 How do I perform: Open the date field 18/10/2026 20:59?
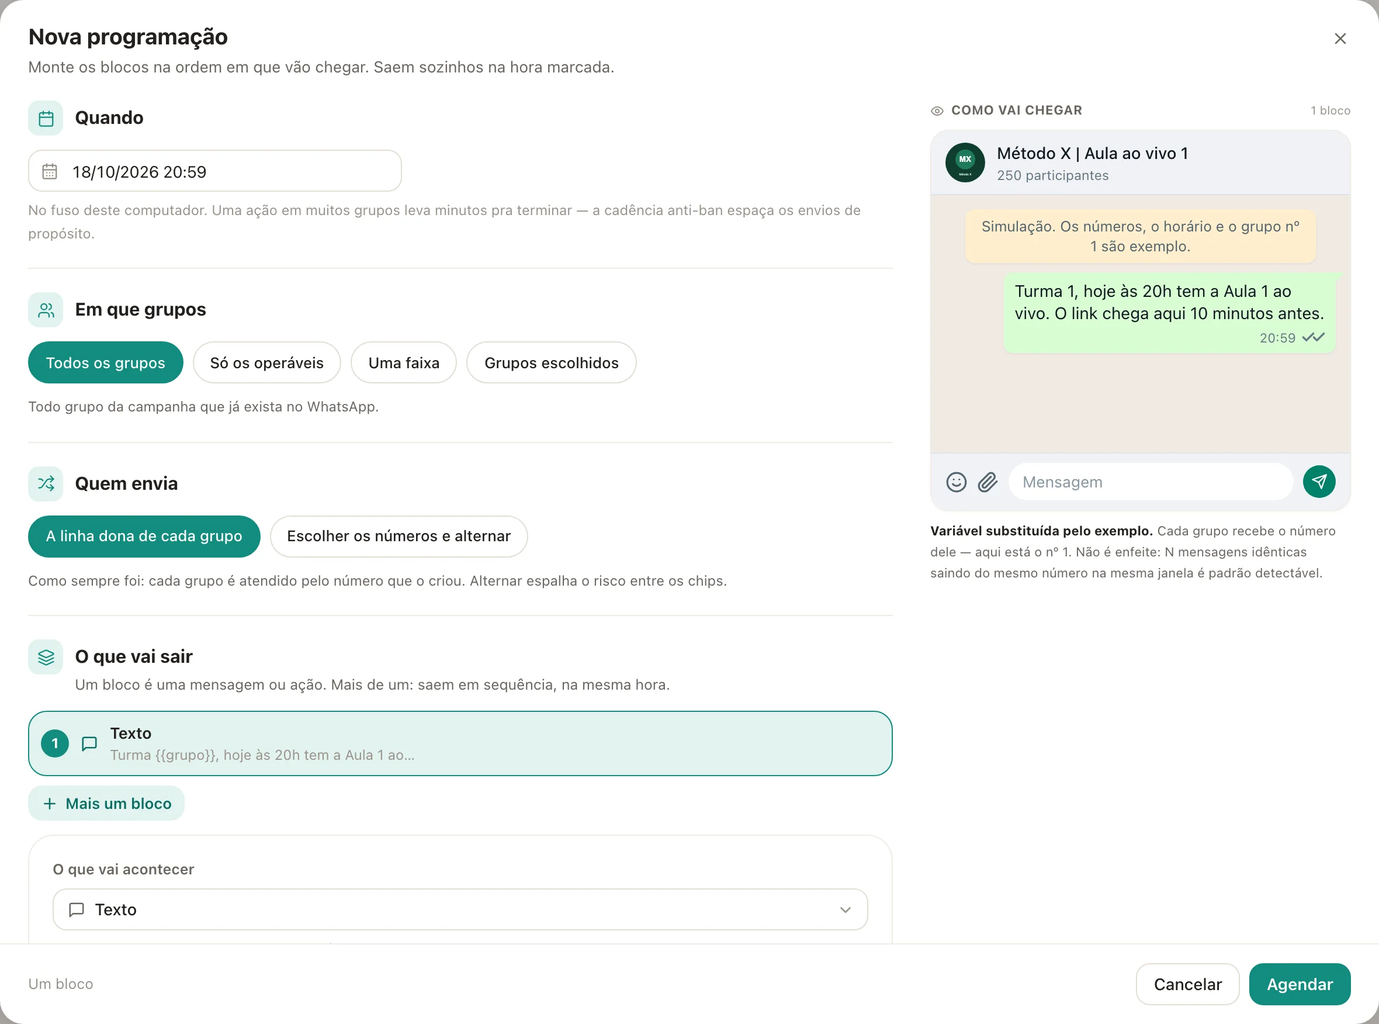click(x=215, y=171)
